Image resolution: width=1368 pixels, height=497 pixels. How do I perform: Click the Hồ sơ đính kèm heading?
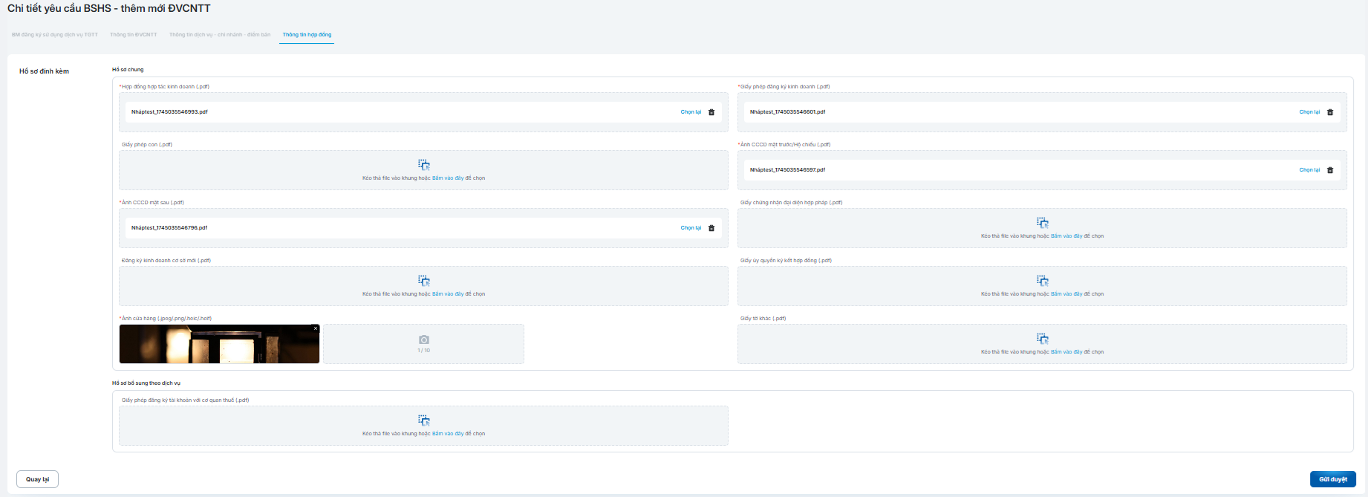(44, 71)
